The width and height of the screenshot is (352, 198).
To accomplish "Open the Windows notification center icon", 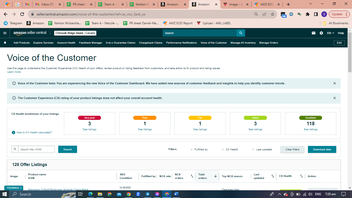I will pyautogui.click(x=343, y=194).
